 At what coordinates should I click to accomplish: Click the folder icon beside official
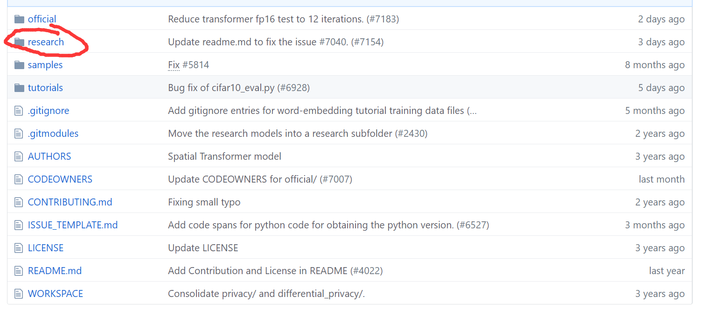coord(19,19)
